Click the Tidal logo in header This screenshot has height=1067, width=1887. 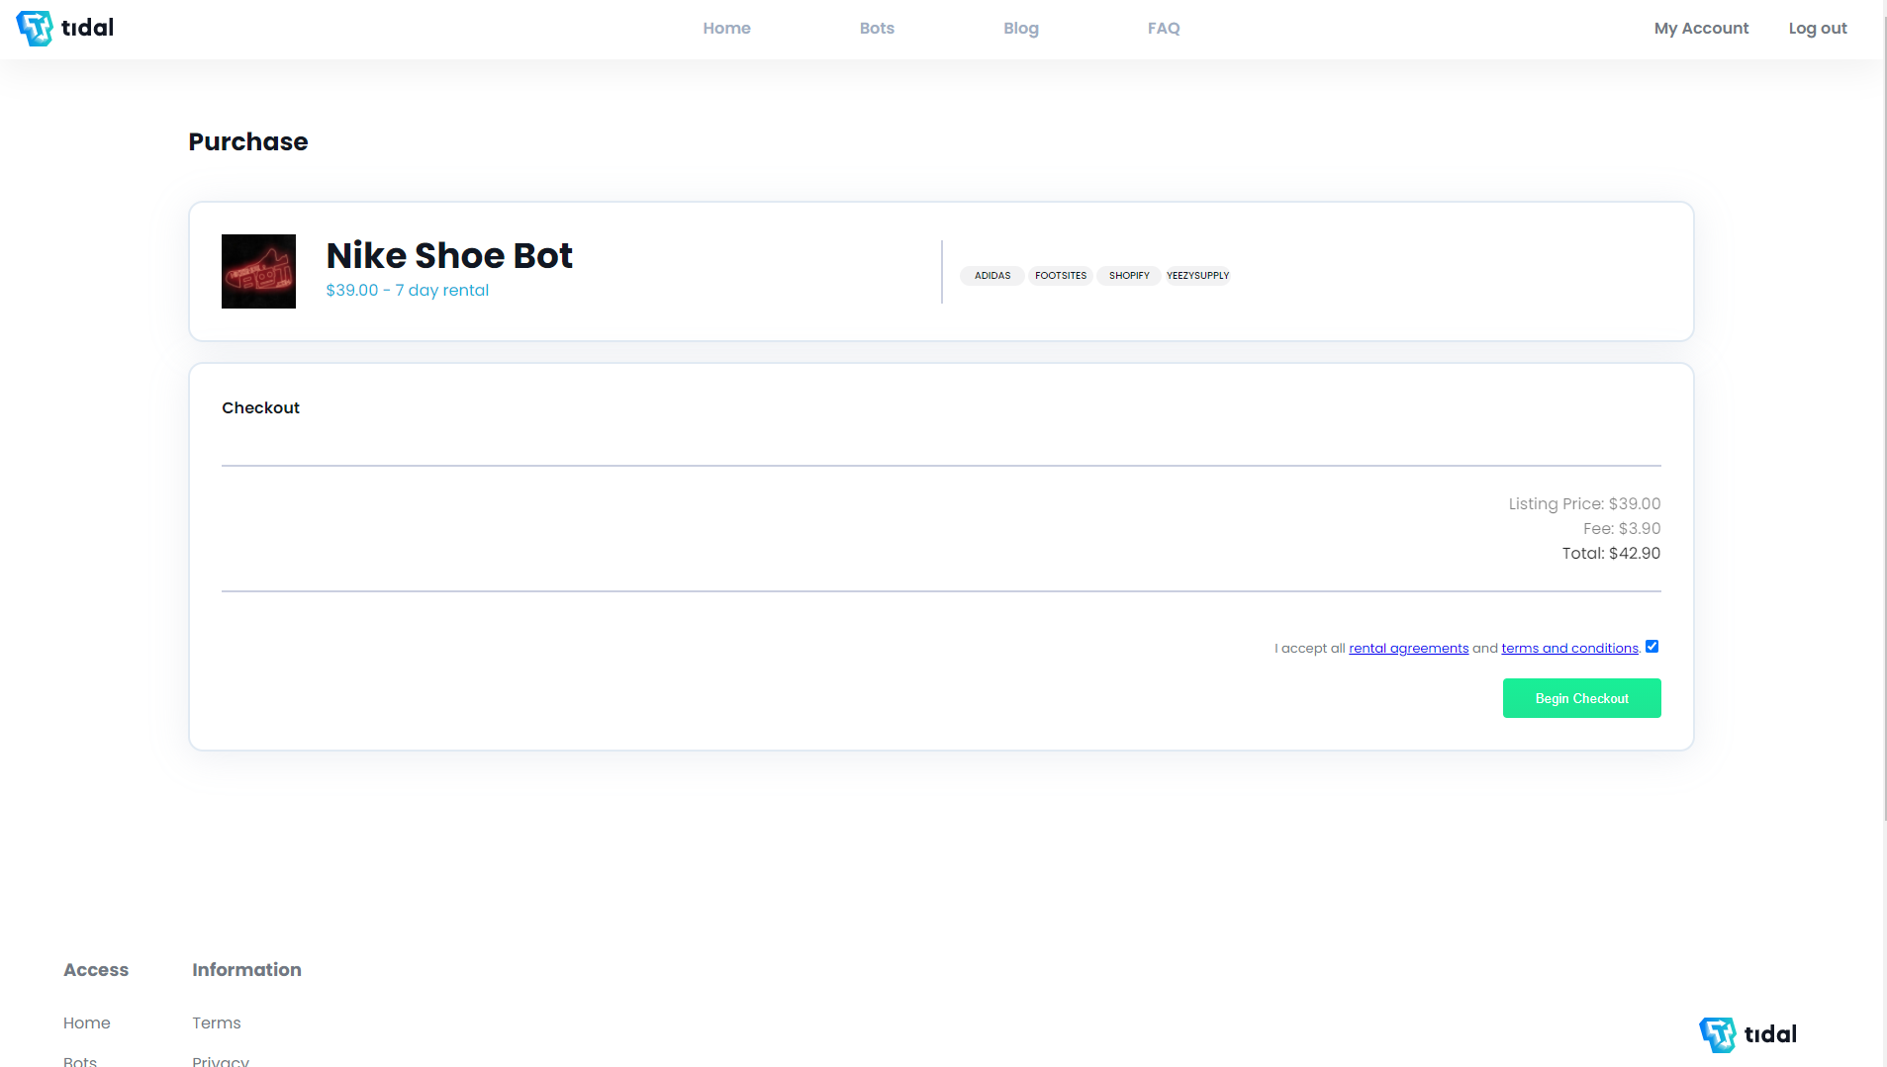point(65,28)
